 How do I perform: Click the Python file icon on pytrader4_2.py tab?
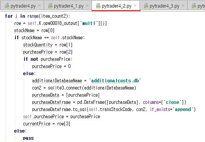(98, 6)
